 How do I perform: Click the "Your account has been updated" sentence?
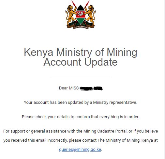click(x=81, y=103)
